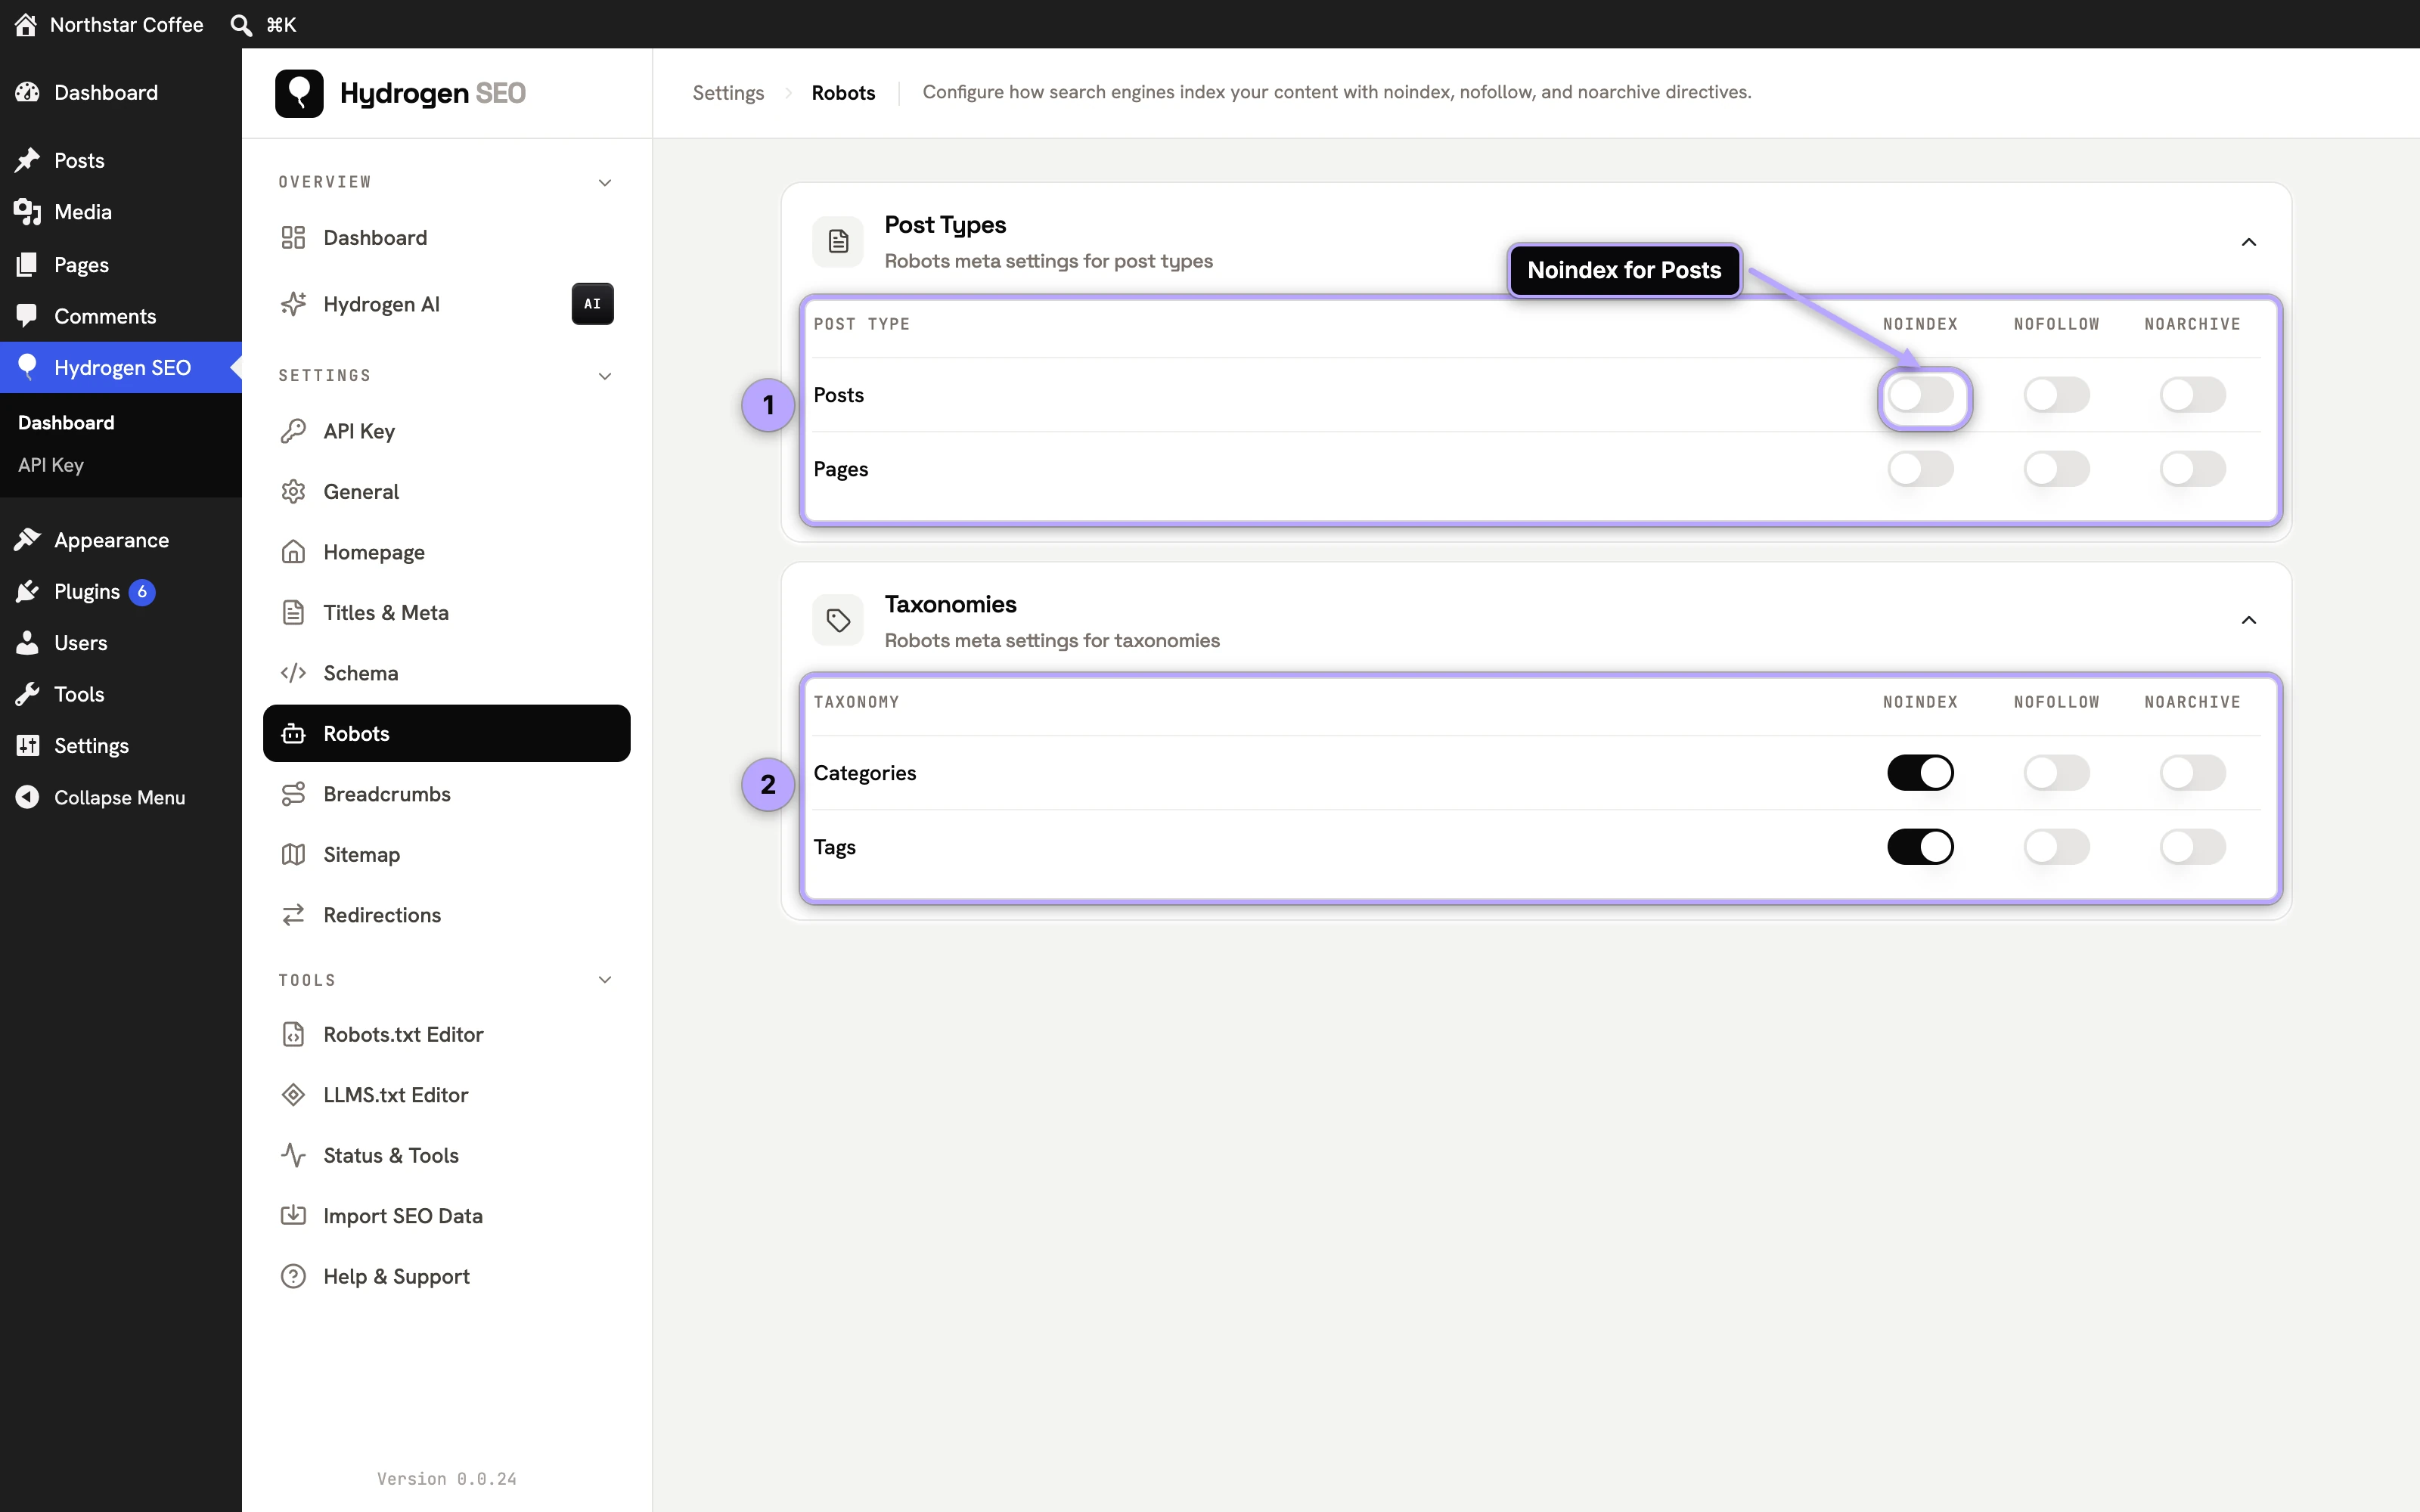Click the Northstar Coffee home icon
Viewport: 2420px width, 1512px height.
click(x=26, y=24)
